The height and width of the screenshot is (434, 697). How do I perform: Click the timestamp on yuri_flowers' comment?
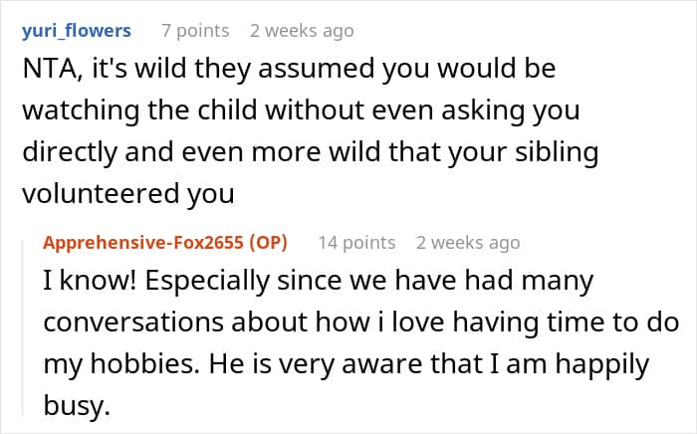coord(301,31)
